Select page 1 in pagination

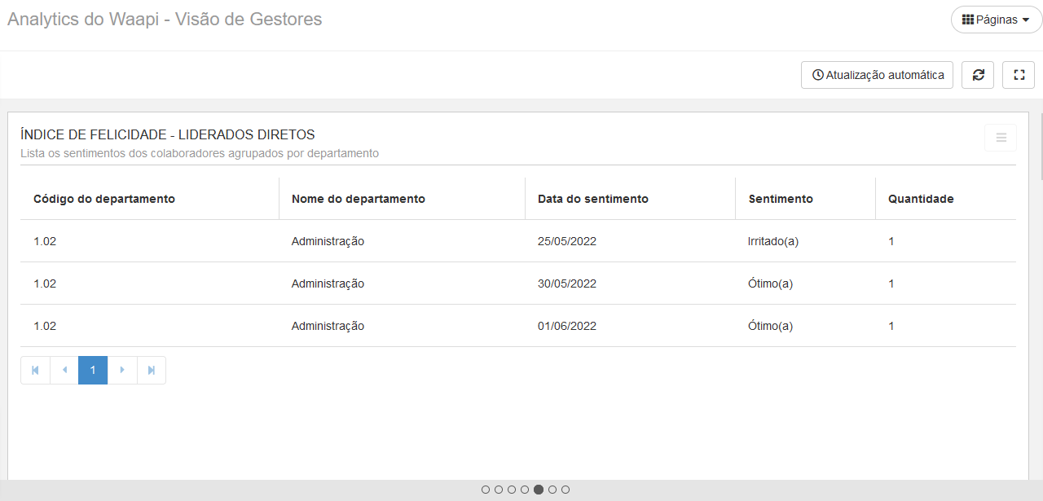pos(93,370)
